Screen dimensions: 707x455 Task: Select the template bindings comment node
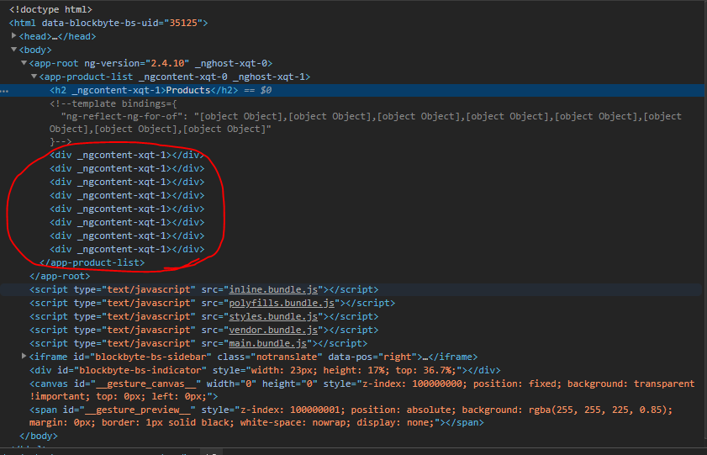365,123
